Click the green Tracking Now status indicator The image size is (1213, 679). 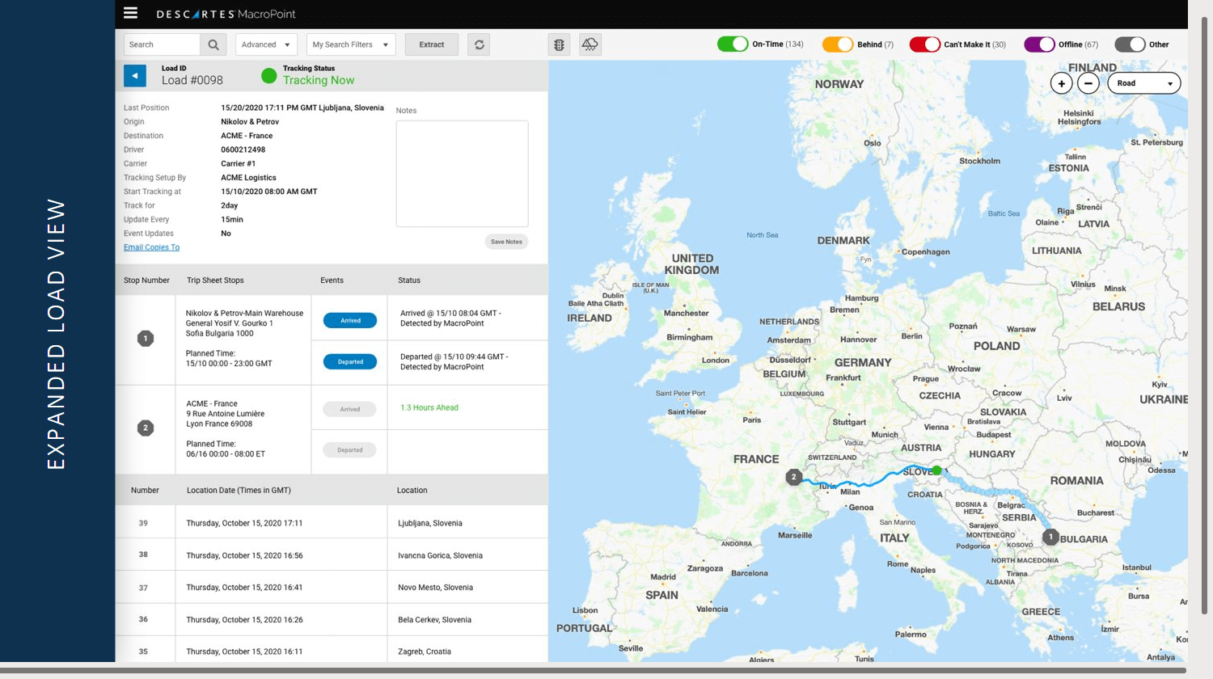pyautogui.click(x=269, y=76)
